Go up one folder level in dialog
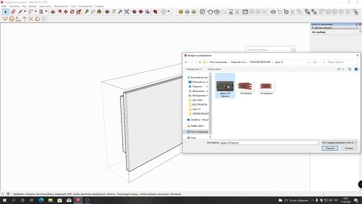This screenshot has height=204, width=362. coord(200,62)
